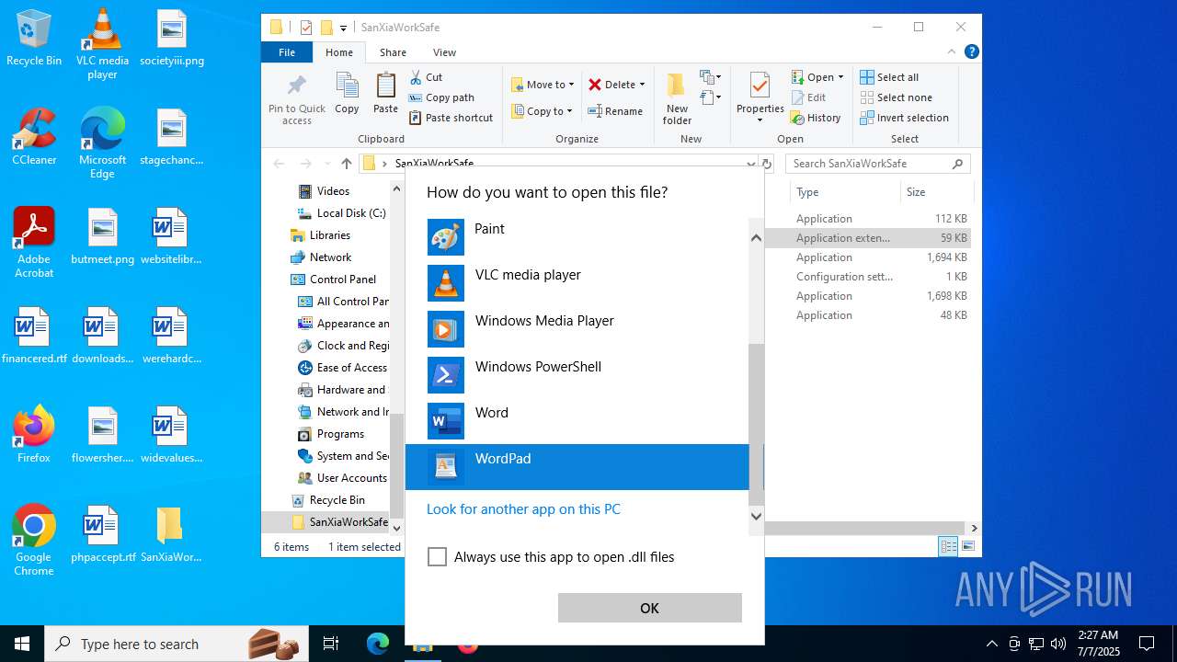Open Task View on taskbar
The height and width of the screenshot is (662, 1177).
[x=331, y=644]
